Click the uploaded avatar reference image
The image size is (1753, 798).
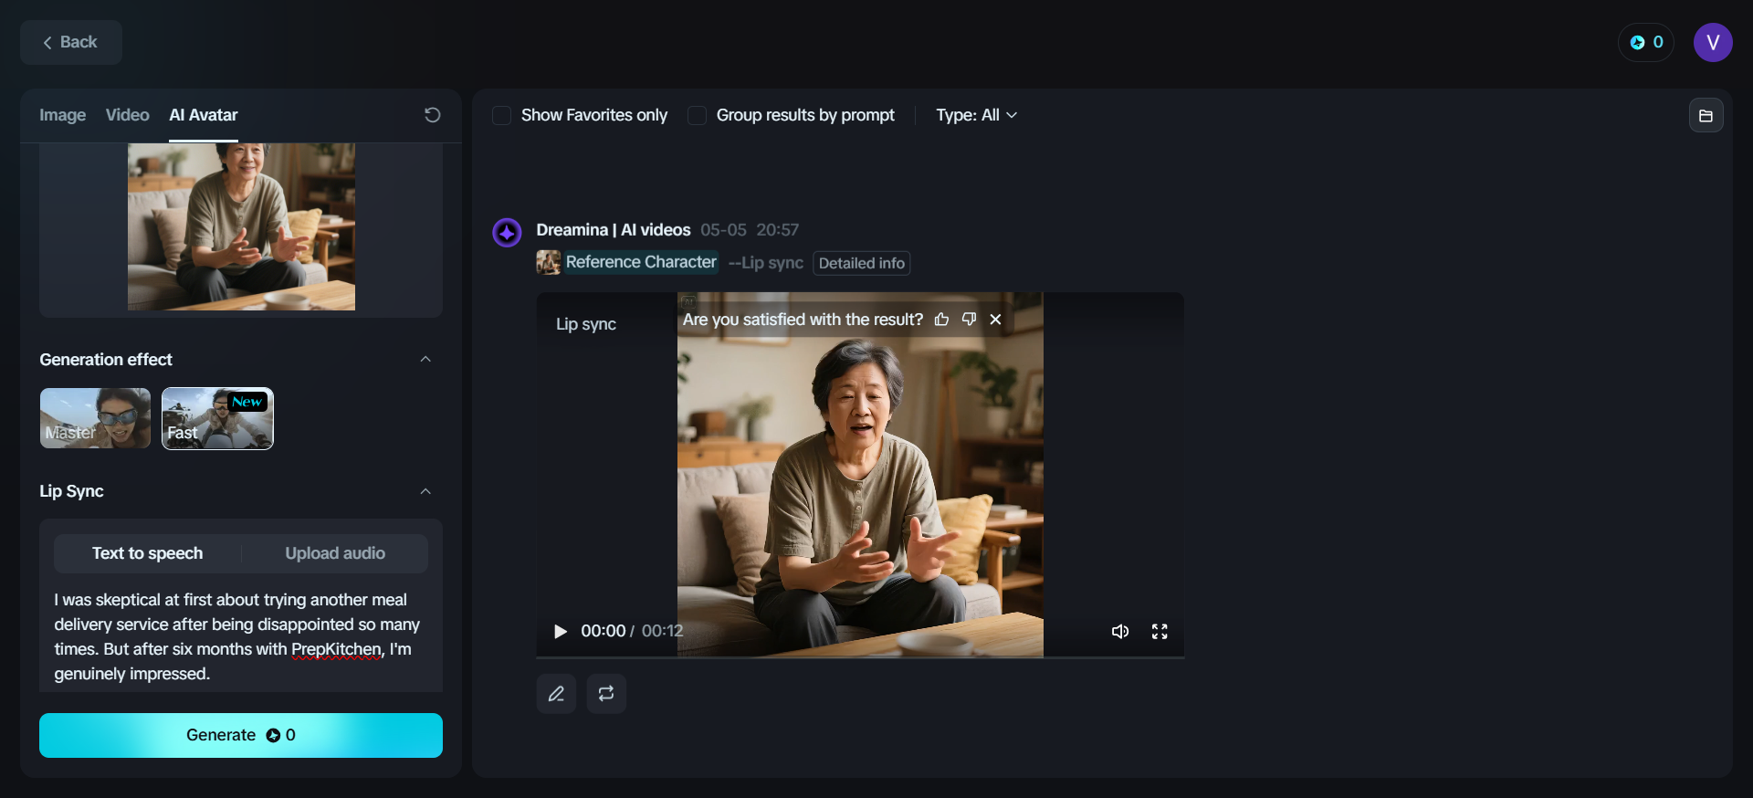pyautogui.click(x=241, y=226)
